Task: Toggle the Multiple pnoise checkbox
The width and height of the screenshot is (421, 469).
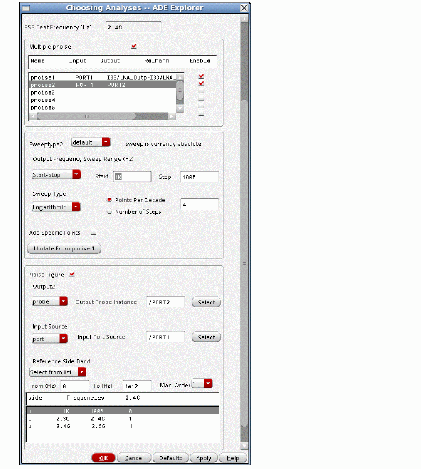Action: pyautogui.click(x=134, y=46)
